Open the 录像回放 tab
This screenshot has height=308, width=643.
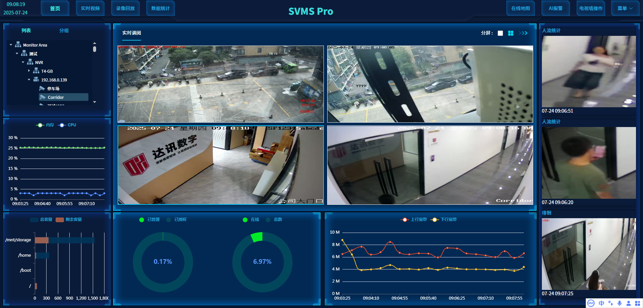pyautogui.click(x=125, y=8)
